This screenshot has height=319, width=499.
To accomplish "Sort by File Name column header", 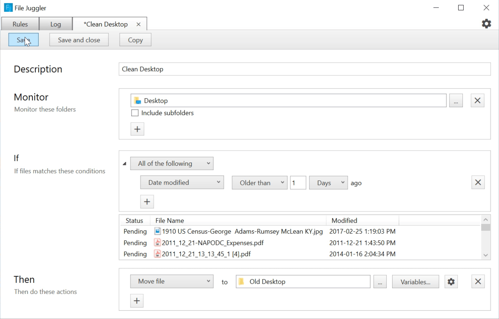I will pyautogui.click(x=238, y=220).
